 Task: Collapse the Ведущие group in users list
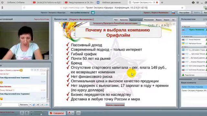[x=182, y=26]
